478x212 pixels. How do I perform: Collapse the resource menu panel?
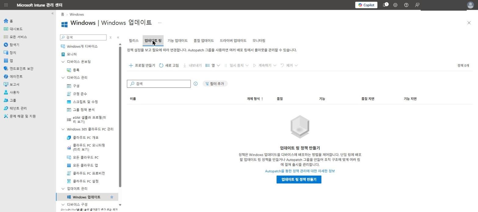click(118, 37)
